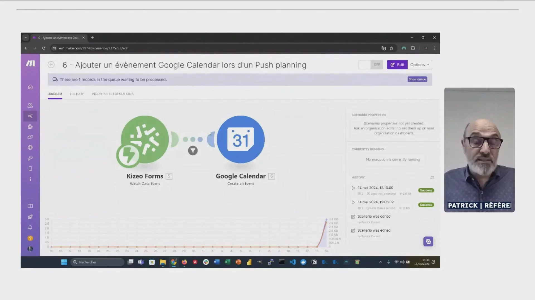Image resolution: width=535 pixels, height=300 pixels.
Task: Open the sidebar three-dots More menu
Action: (30, 179)
